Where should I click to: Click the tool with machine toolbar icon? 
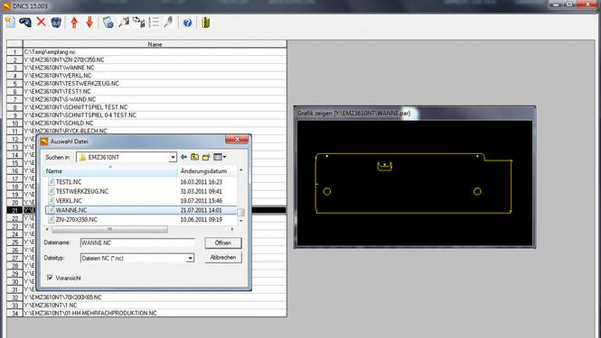click(124, 23)
